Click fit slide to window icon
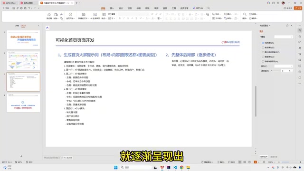 point(264,162)
